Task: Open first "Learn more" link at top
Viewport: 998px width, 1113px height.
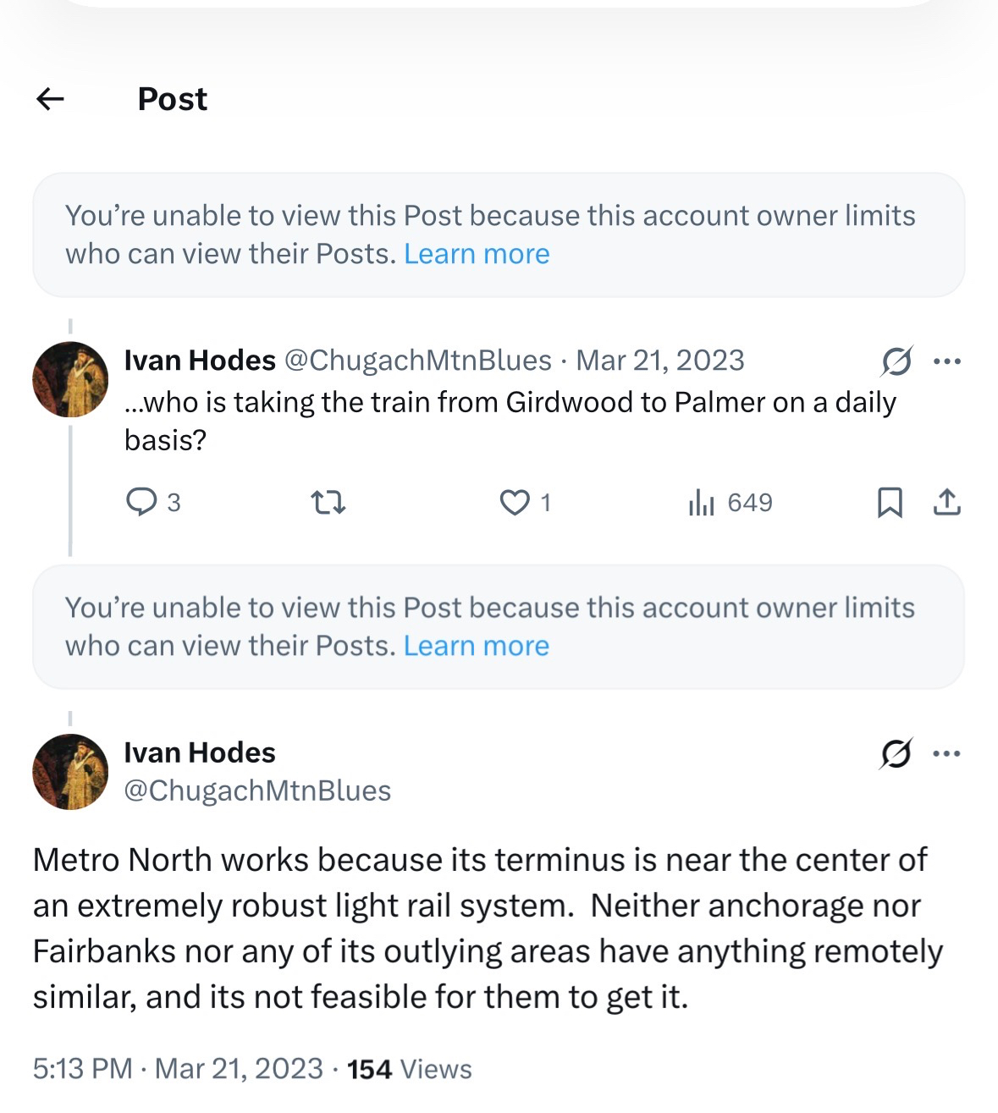Action: (x=477, y=254)
